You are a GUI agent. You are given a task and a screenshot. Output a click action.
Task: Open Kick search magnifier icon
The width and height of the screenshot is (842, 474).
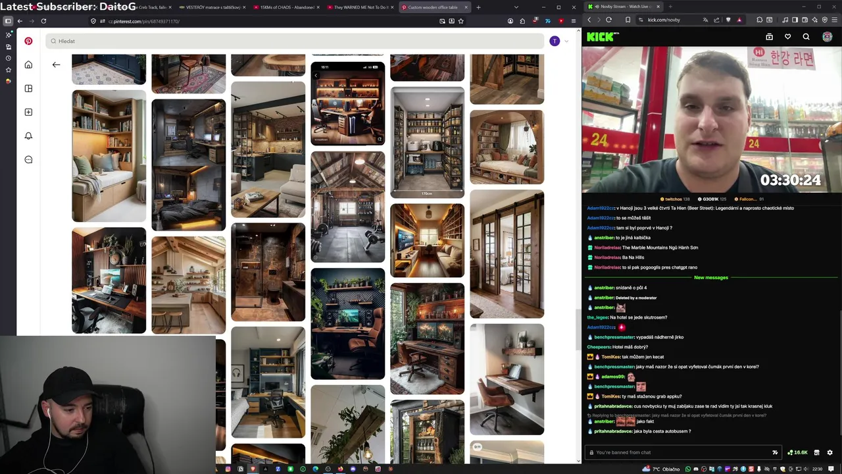806,37
